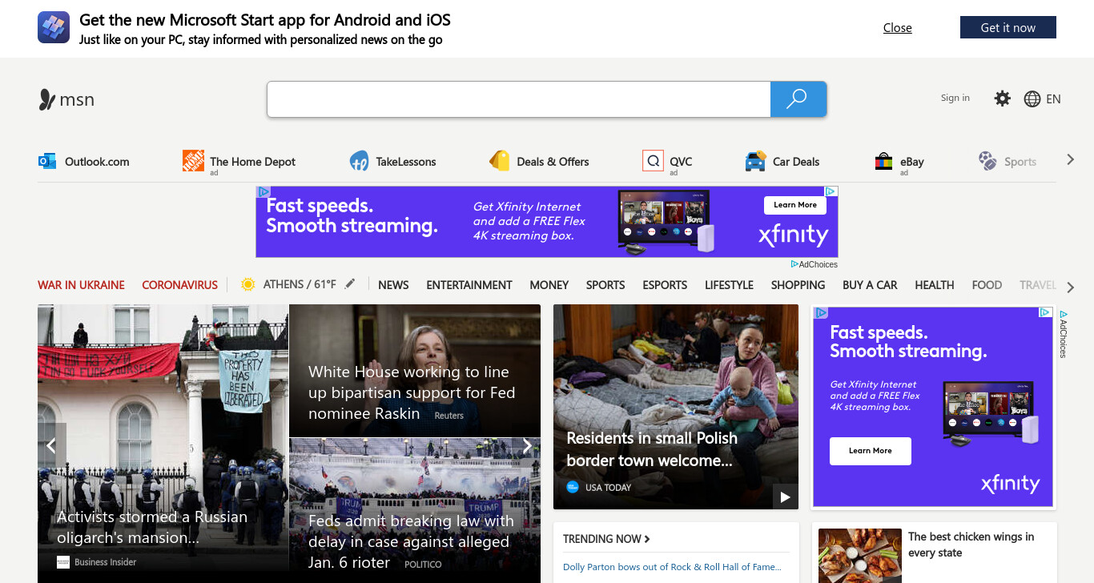This screenshot has height=583, width=1094.
Task: Click chicken wings article thumbnail
Action: click(x=860, y=556)
